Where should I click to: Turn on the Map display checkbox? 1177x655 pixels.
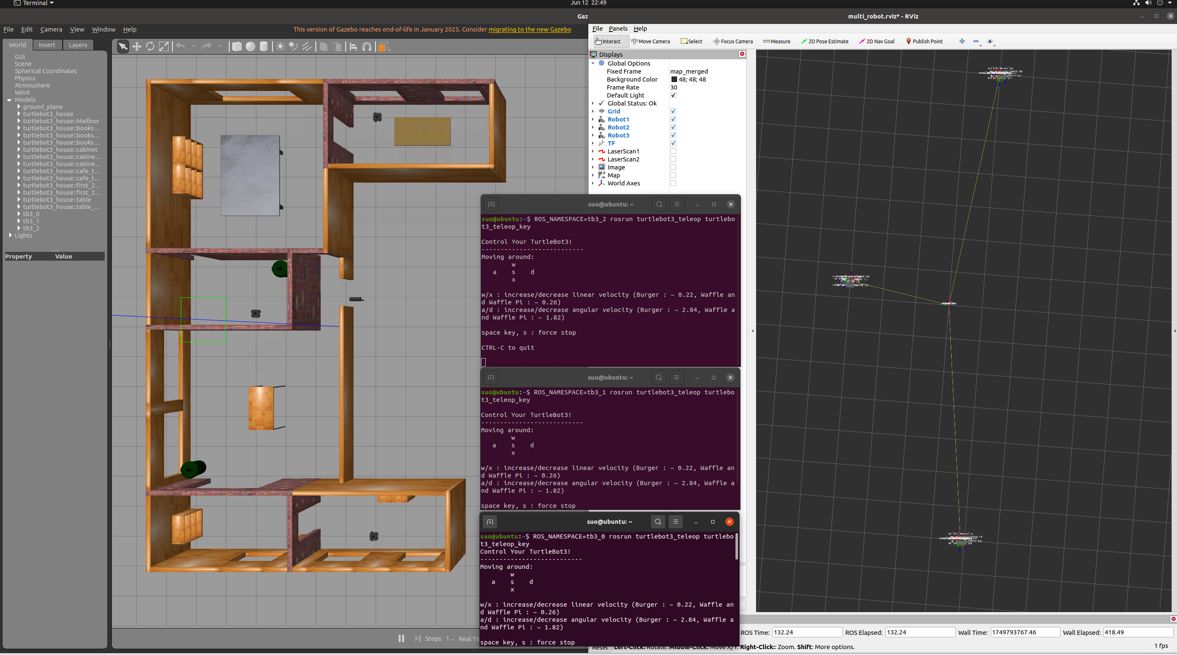673,175
